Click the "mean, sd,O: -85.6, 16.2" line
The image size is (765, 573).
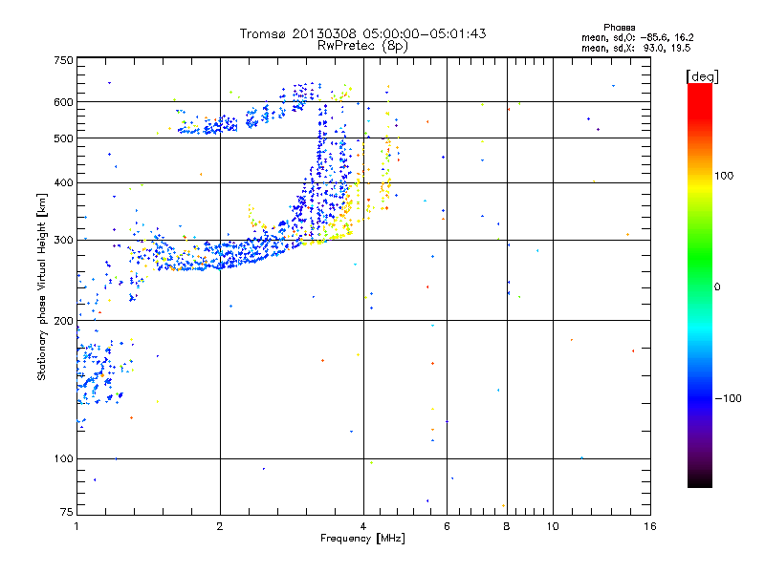point(637,37)
